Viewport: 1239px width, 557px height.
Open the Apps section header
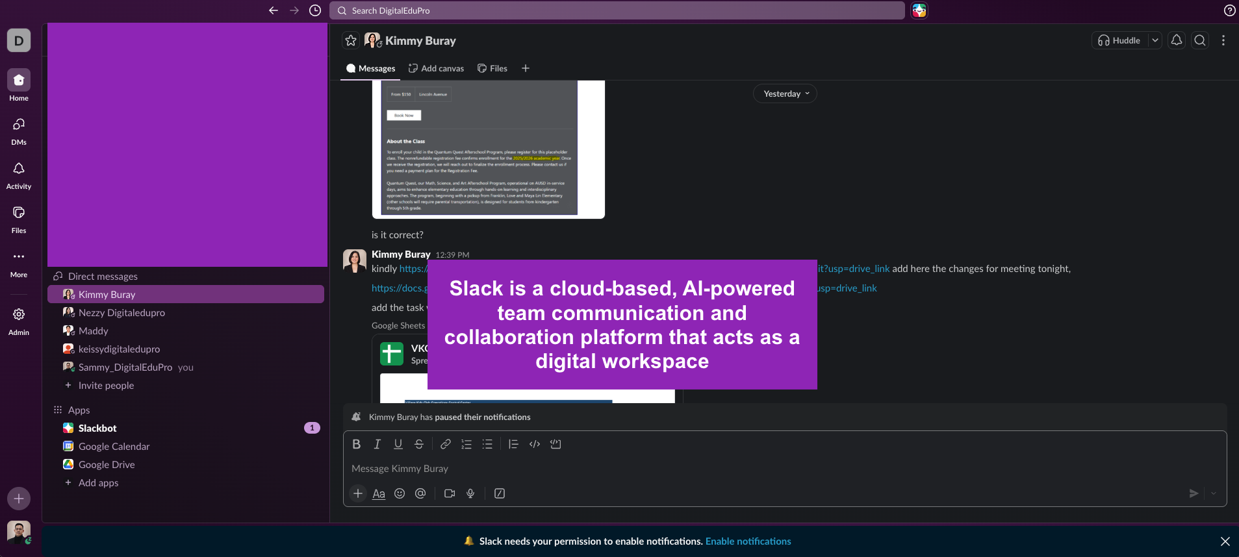pos(79,410)
